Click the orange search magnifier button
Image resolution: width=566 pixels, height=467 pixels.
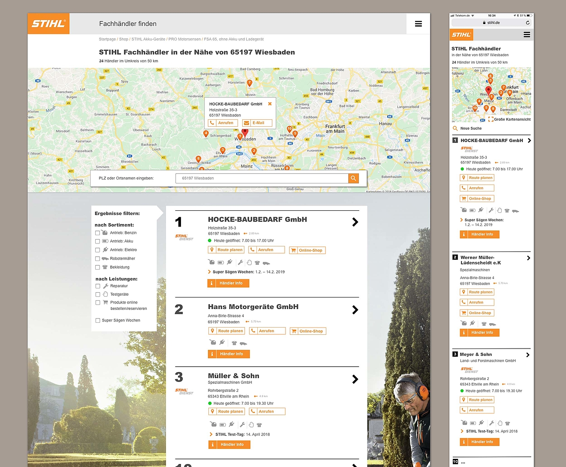click(353, 178)
